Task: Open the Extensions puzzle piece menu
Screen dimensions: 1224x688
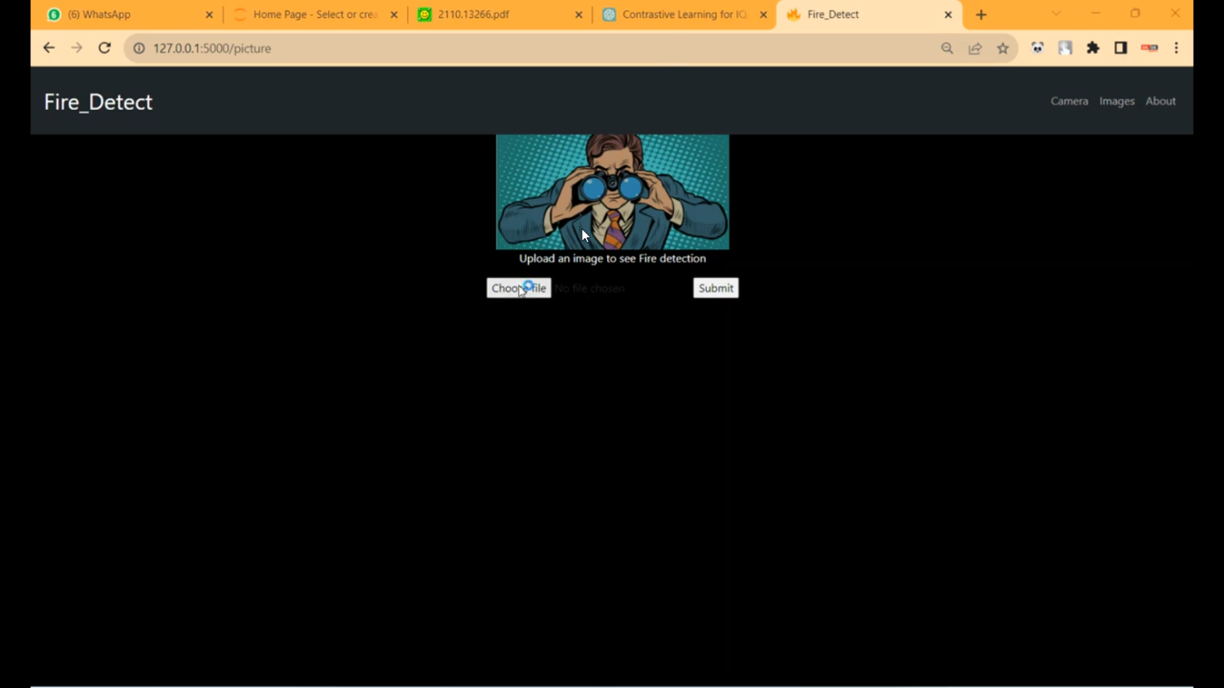Action: pos(1093,48)
